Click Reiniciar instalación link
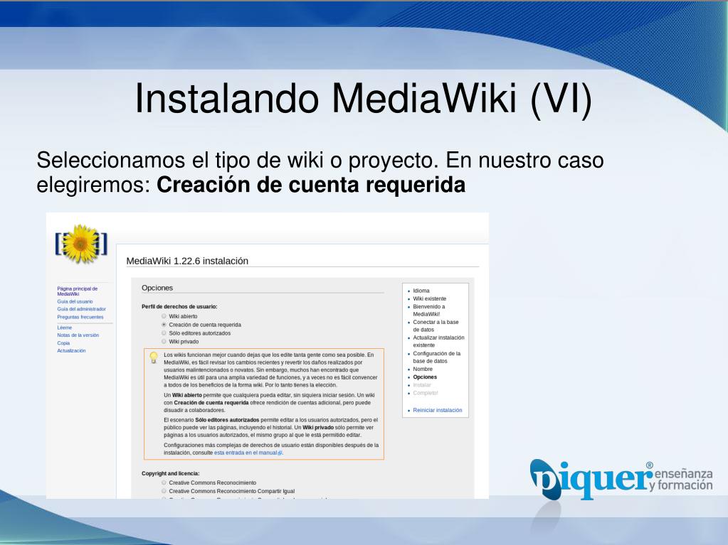This screenshot has height=545, width=728. tap(438, 410)
